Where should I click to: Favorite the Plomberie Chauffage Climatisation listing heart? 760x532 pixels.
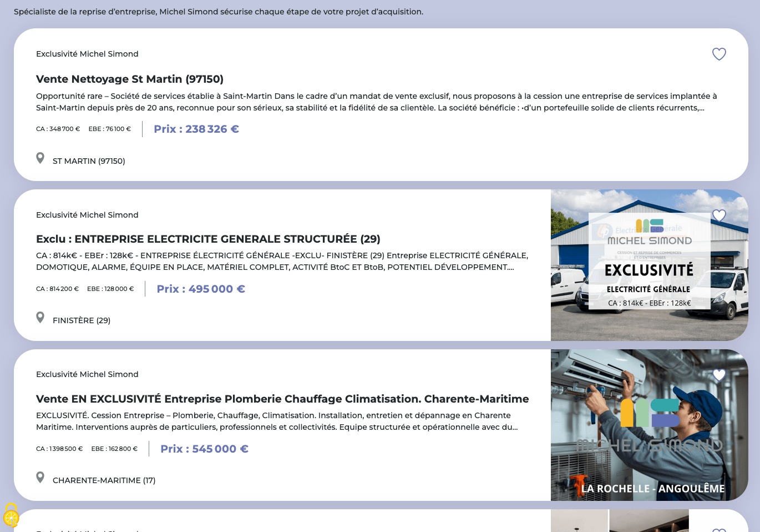[x=719, y=375]
